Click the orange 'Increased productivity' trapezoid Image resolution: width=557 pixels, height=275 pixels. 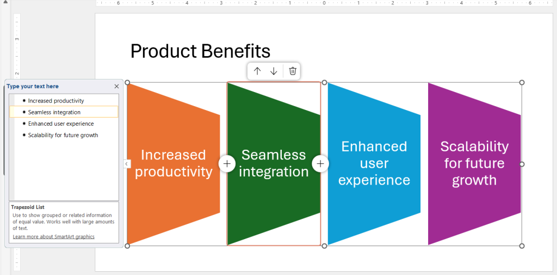(174, 164)
